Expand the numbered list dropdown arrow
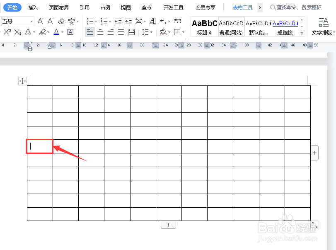Viewport: 336px width, 250px height. (110, 22)
